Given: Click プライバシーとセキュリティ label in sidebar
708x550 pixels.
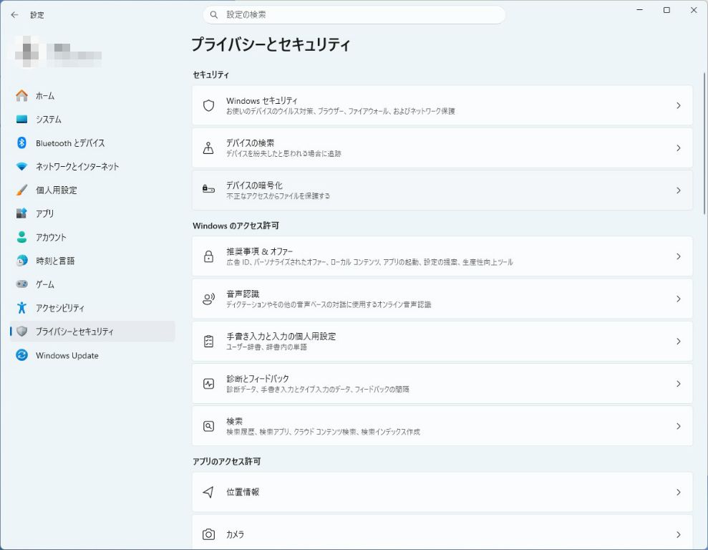Looking at the screenshot, I should coord(74,332).
